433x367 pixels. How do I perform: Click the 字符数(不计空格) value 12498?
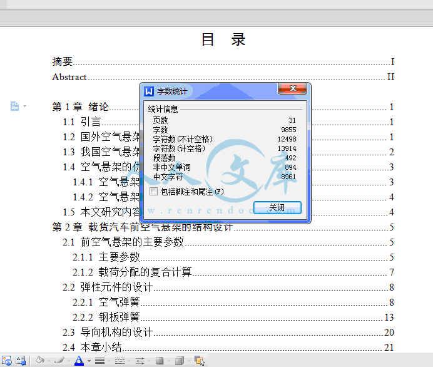click(x=287, y=139)
